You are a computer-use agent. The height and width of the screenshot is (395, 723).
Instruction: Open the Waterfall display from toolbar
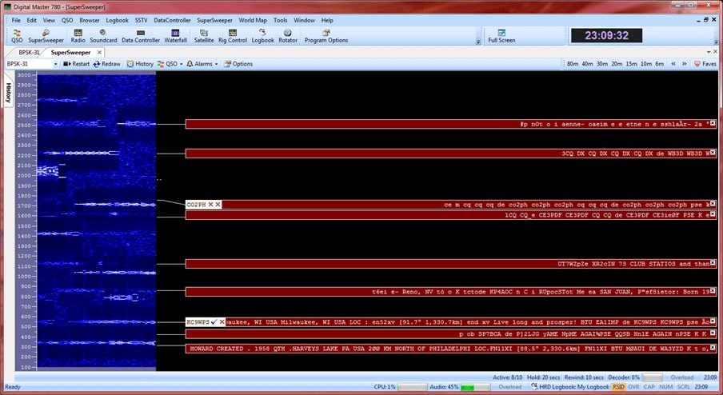pyautogui.click(x=175, y=36)
